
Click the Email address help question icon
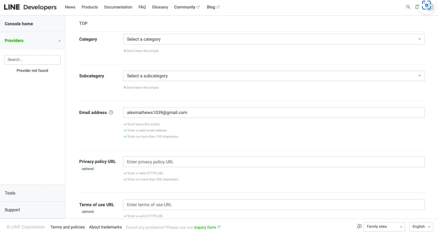(111, 113)
